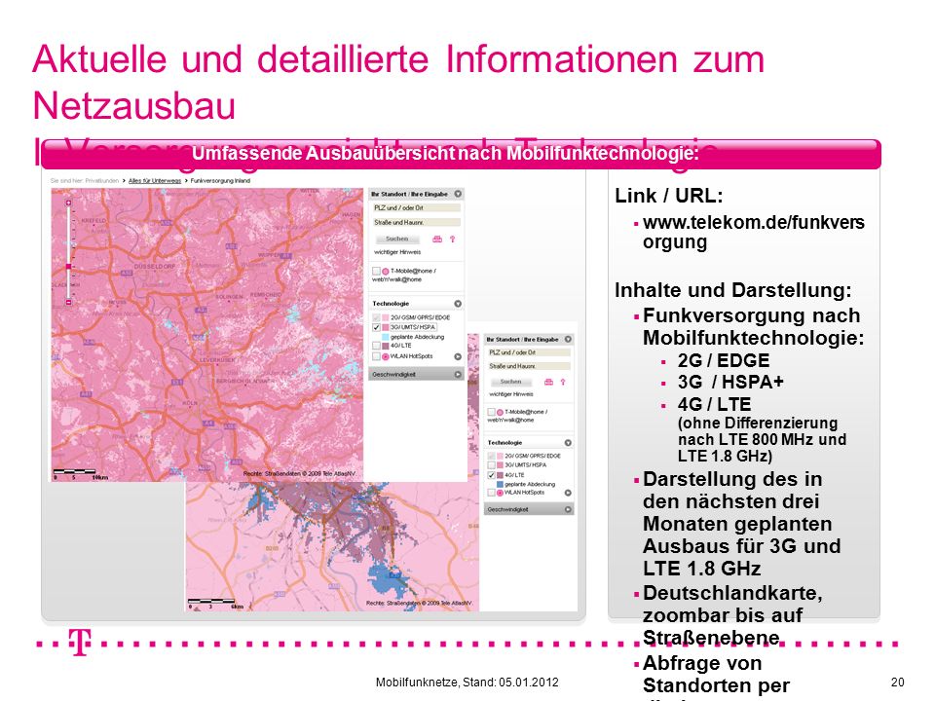Uncheck 3G/UMTS/HSPA checkbox in upper panel
The height and width of the screenshot is (701, 935).
pyautogui.click(x=376, y=327)
